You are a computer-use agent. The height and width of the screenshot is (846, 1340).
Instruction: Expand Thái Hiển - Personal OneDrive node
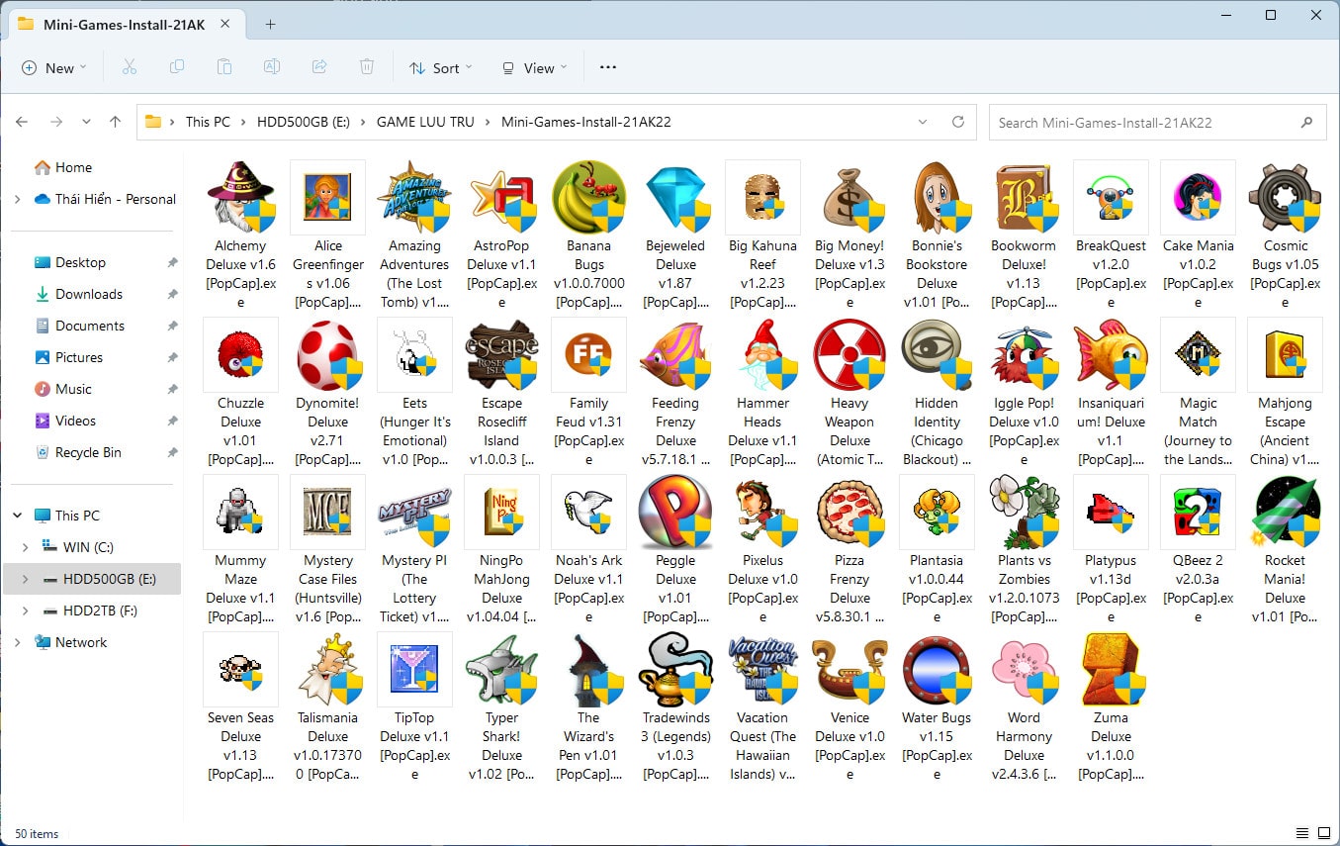18,199
